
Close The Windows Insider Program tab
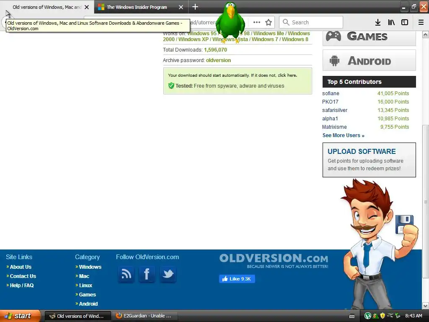pyautogui.click(x=181, y=7)
